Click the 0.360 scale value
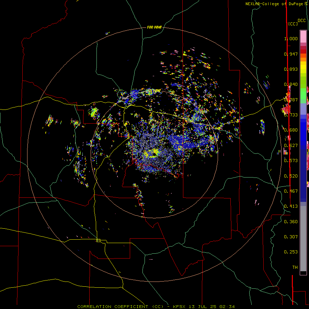The height and width of the screenshot is (309, 309). coord(291,221)
